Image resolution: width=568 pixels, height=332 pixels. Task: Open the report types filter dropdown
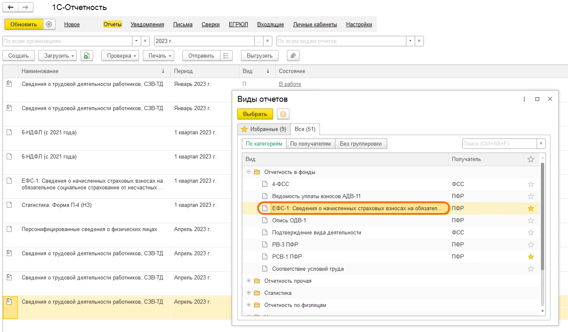[x=411, y=41]
